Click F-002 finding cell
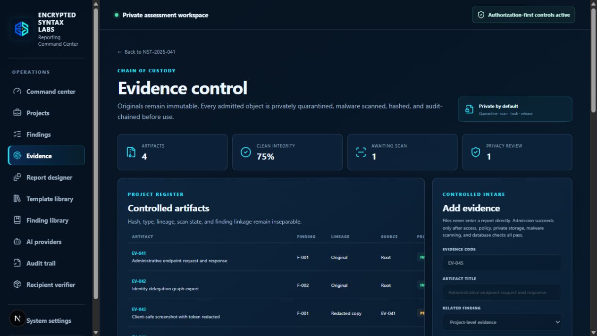This screenshot has width=597, height=336. pos(303,286)
